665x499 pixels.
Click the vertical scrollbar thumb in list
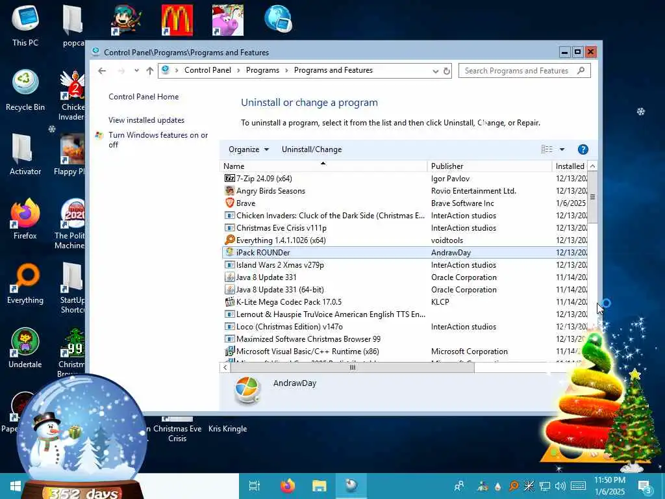pyautogui.click(x=592, y=197)
